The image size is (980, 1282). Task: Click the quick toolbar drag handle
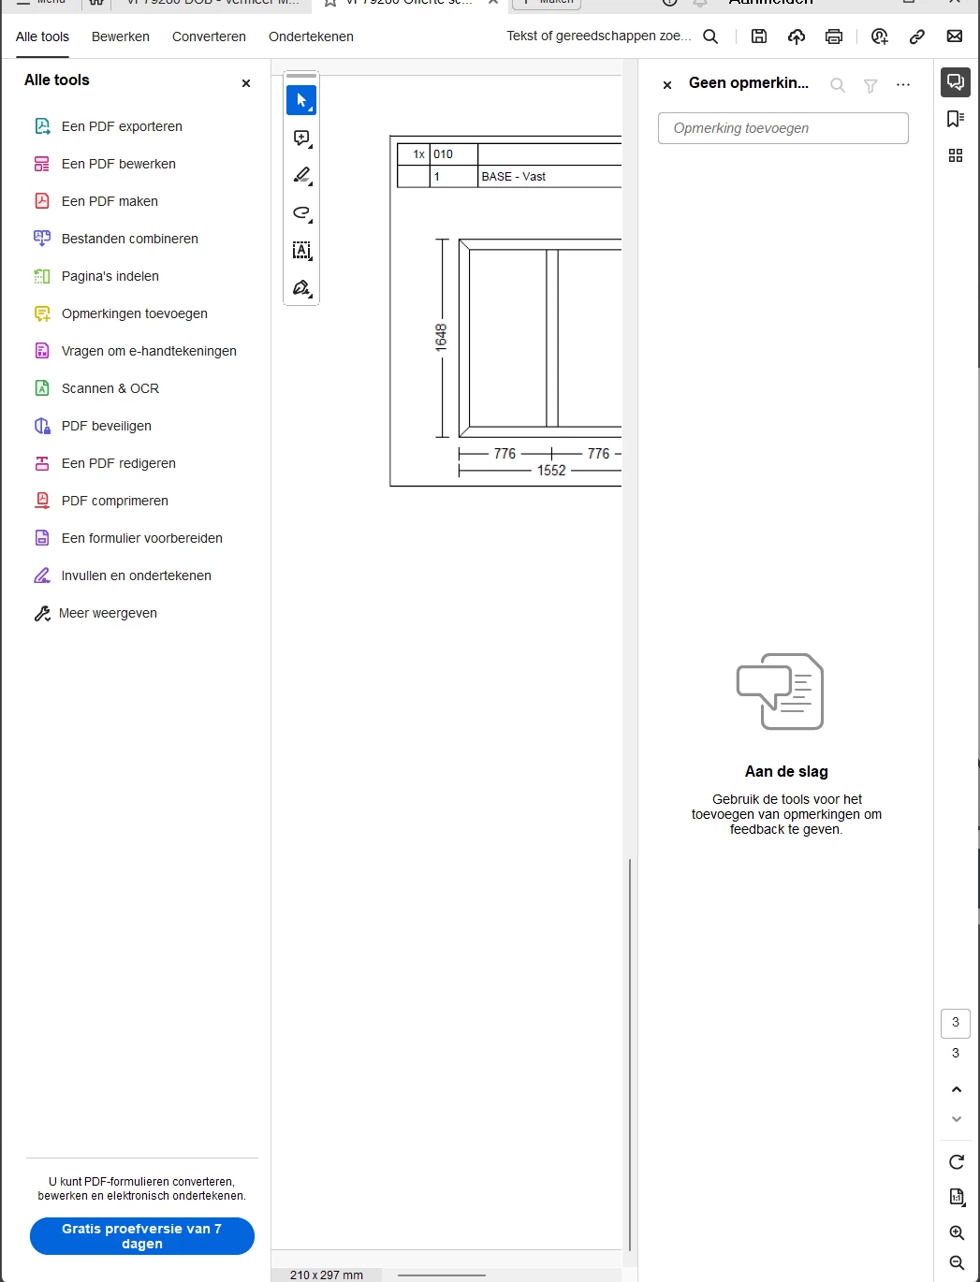pyautogui.click(x=301, y=76)
